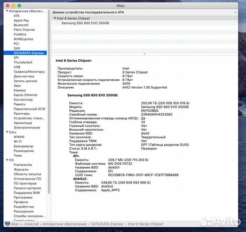246x232 pixels.
Task: Open Панели настроек section
Action: [27, 188]
